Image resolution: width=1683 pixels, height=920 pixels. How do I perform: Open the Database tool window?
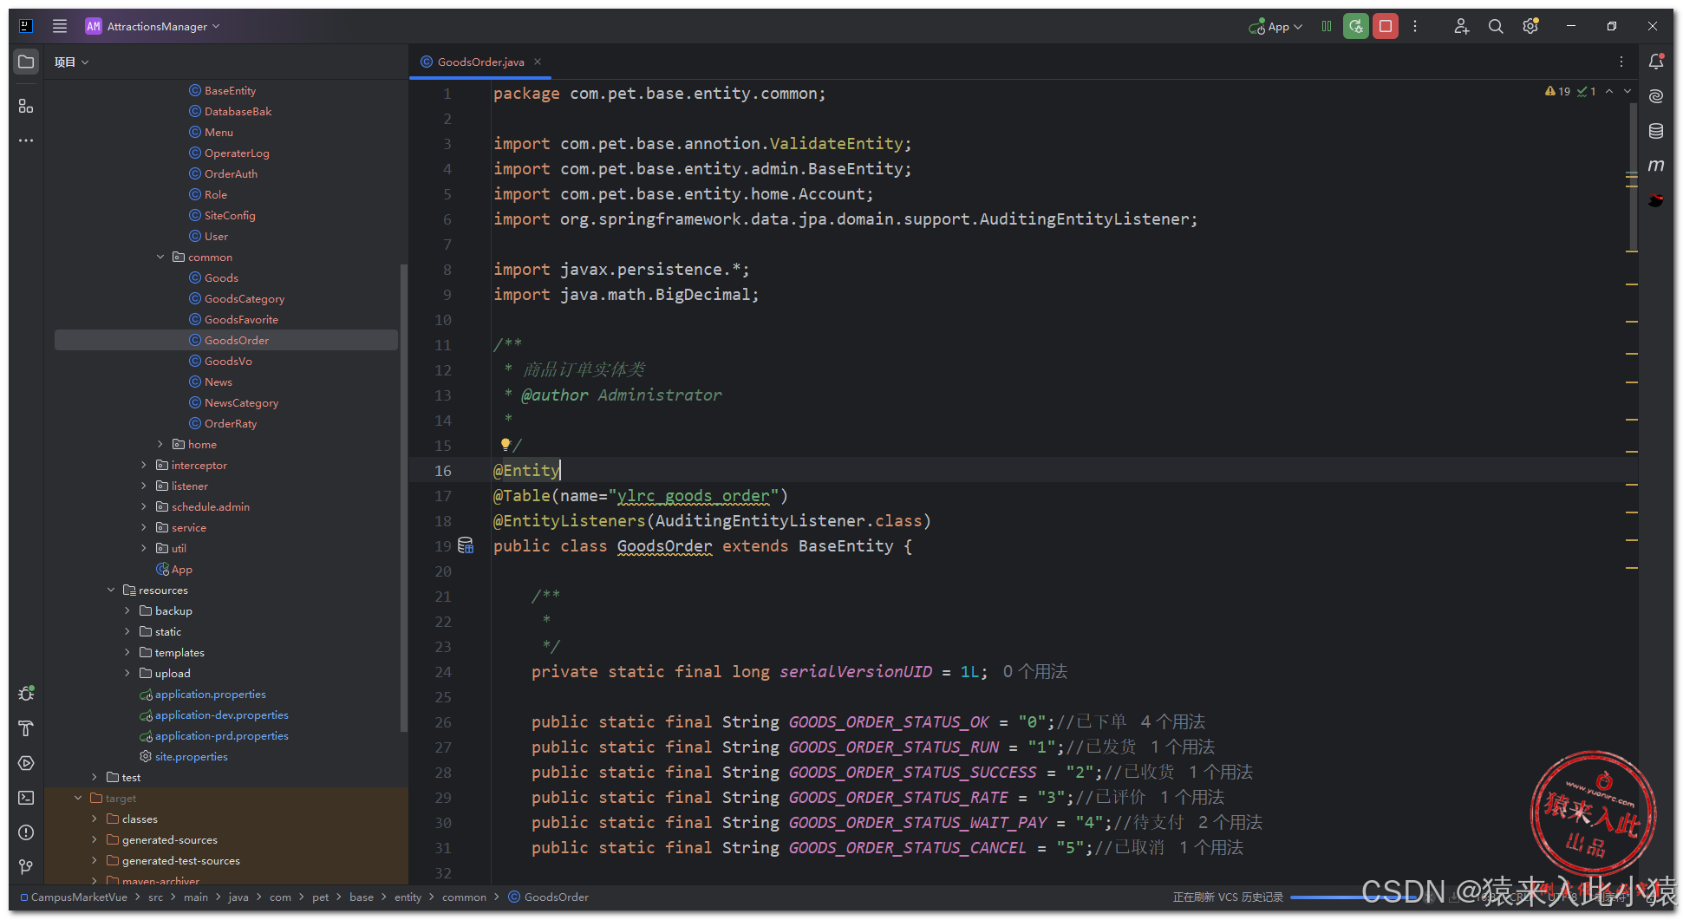(x=1656, y=131)
